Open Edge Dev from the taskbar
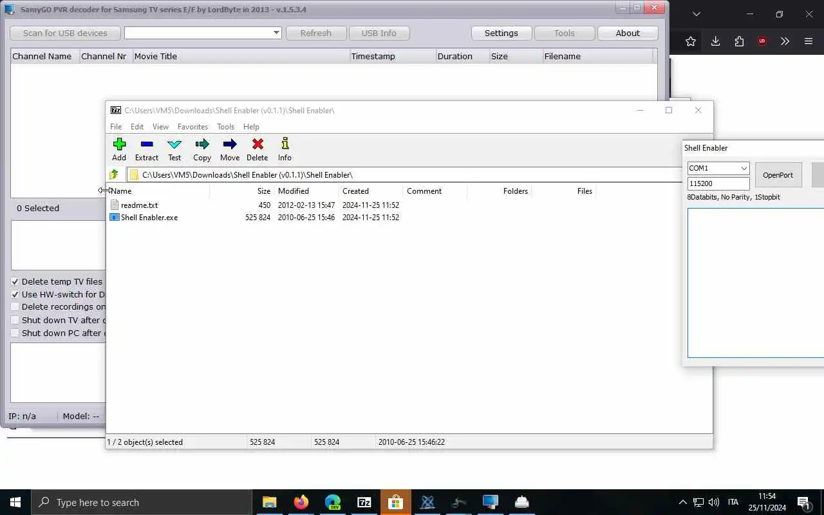Viewport: 824px width, 515px height. (x=332, y=502)
